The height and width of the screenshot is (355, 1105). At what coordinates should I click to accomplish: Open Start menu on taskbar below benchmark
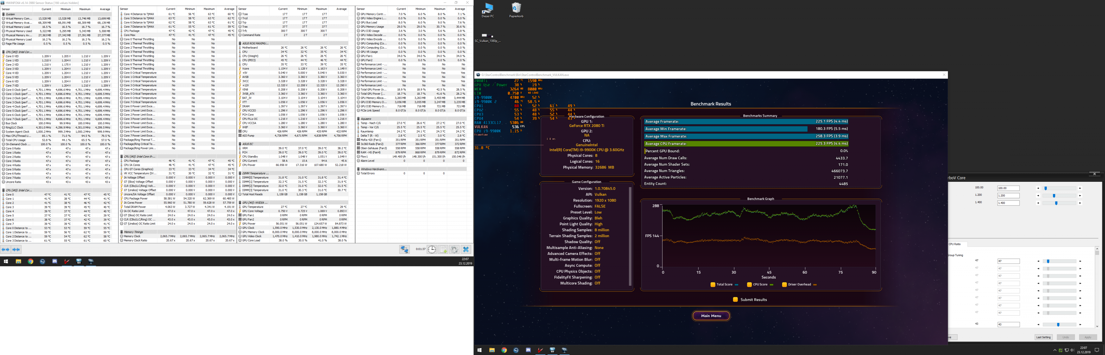(x=480, y=350)
